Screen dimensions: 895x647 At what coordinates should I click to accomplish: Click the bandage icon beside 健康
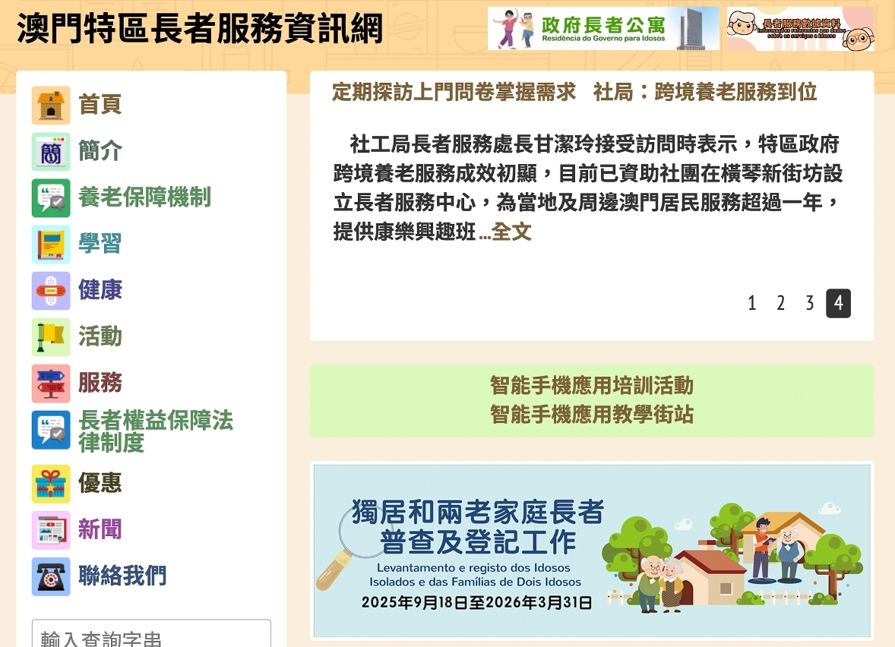point(51,290)
